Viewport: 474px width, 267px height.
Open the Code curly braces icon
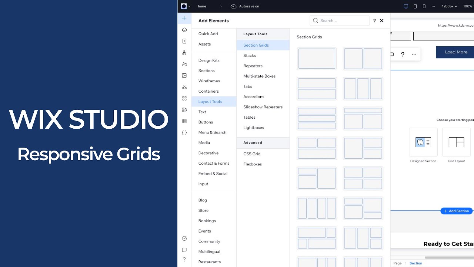[x=184, y=132]
